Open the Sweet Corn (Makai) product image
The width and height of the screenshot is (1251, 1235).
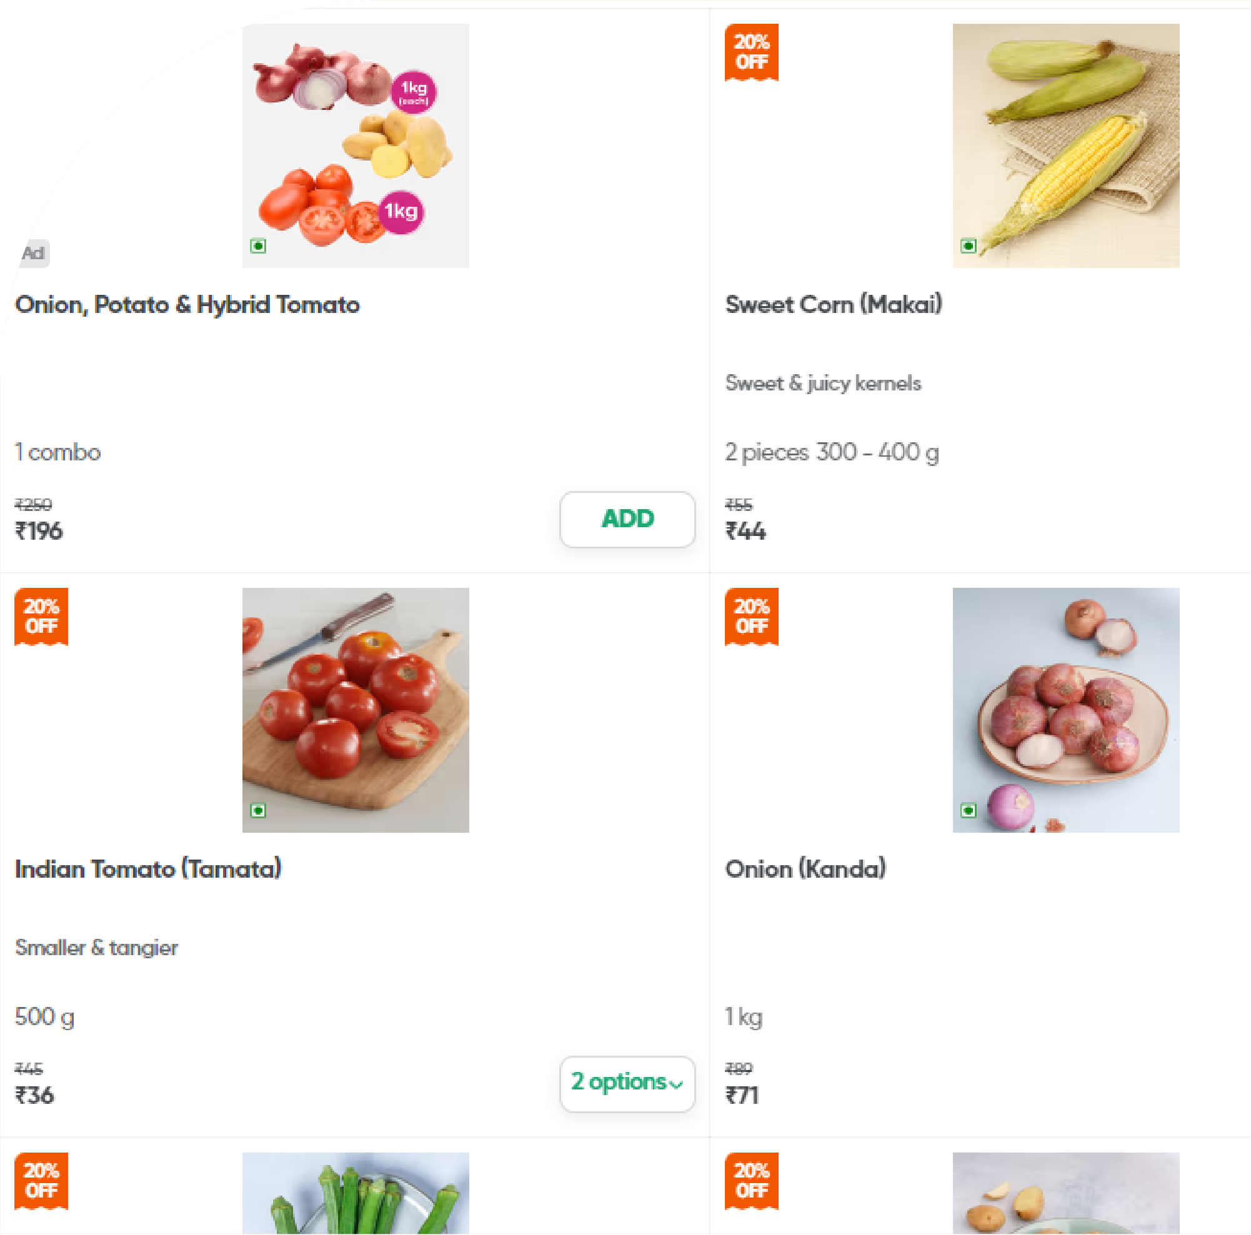(1066, 146)
